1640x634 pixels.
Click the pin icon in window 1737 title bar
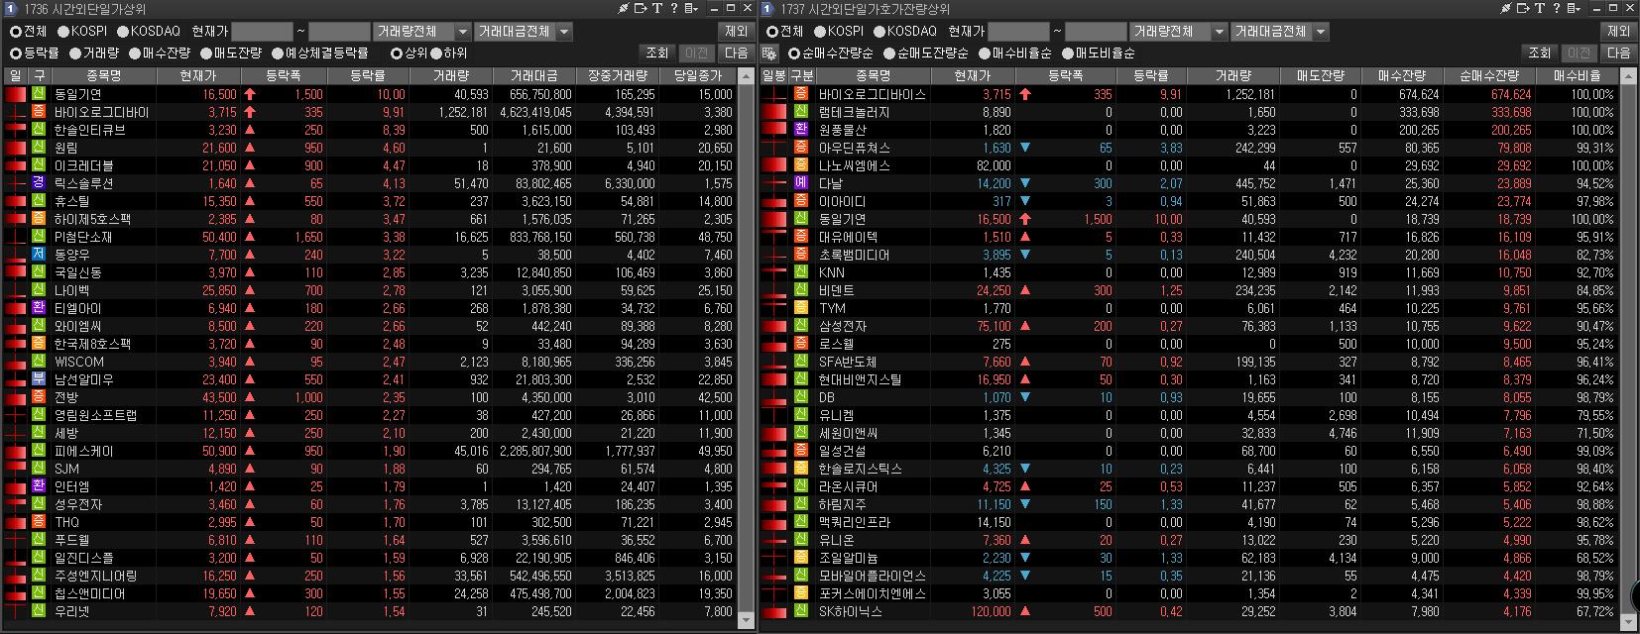pyautogui.click(x=1506, y=8)
